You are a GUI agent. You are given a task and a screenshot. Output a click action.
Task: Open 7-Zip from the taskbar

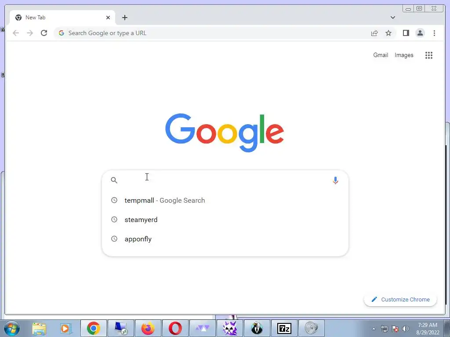coord(284,328)
